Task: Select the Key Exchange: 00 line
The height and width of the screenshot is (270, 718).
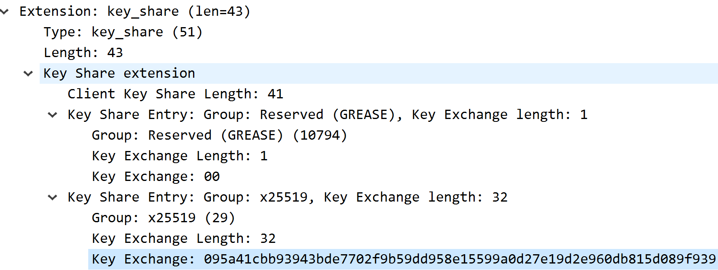Action: [156, 176]
